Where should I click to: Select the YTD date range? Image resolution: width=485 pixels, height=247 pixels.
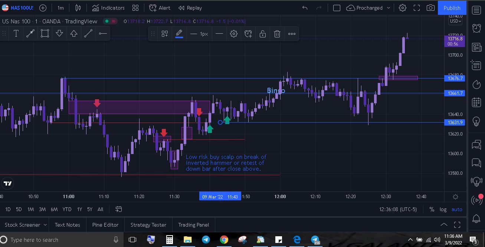(67, 209)
